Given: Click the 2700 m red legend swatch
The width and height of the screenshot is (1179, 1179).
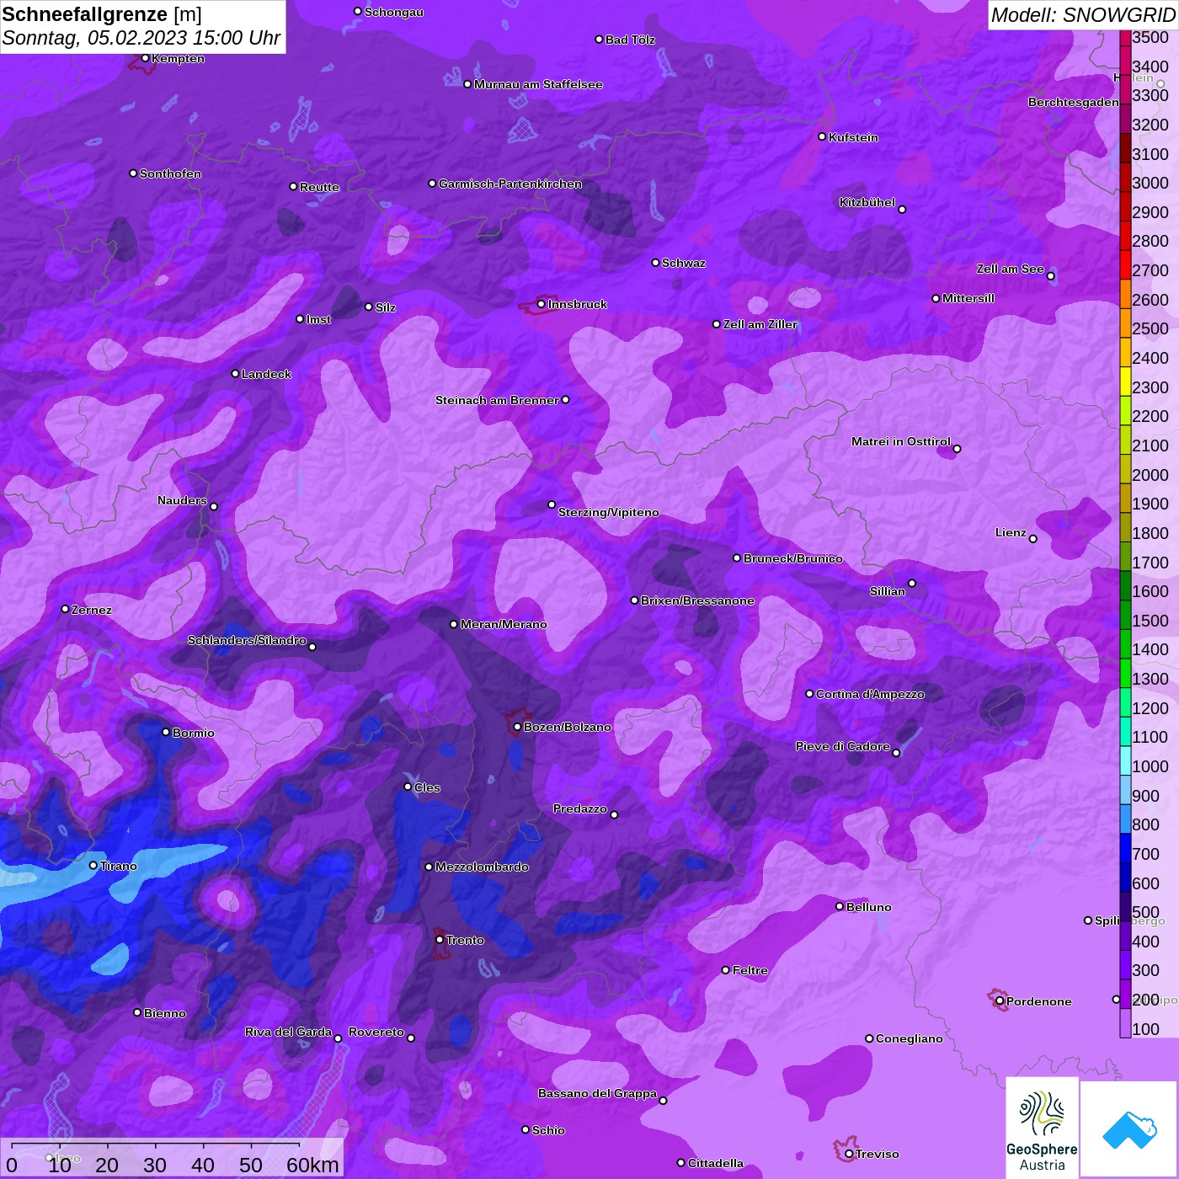Looking at the screenshot, I should click(1125, 264).
